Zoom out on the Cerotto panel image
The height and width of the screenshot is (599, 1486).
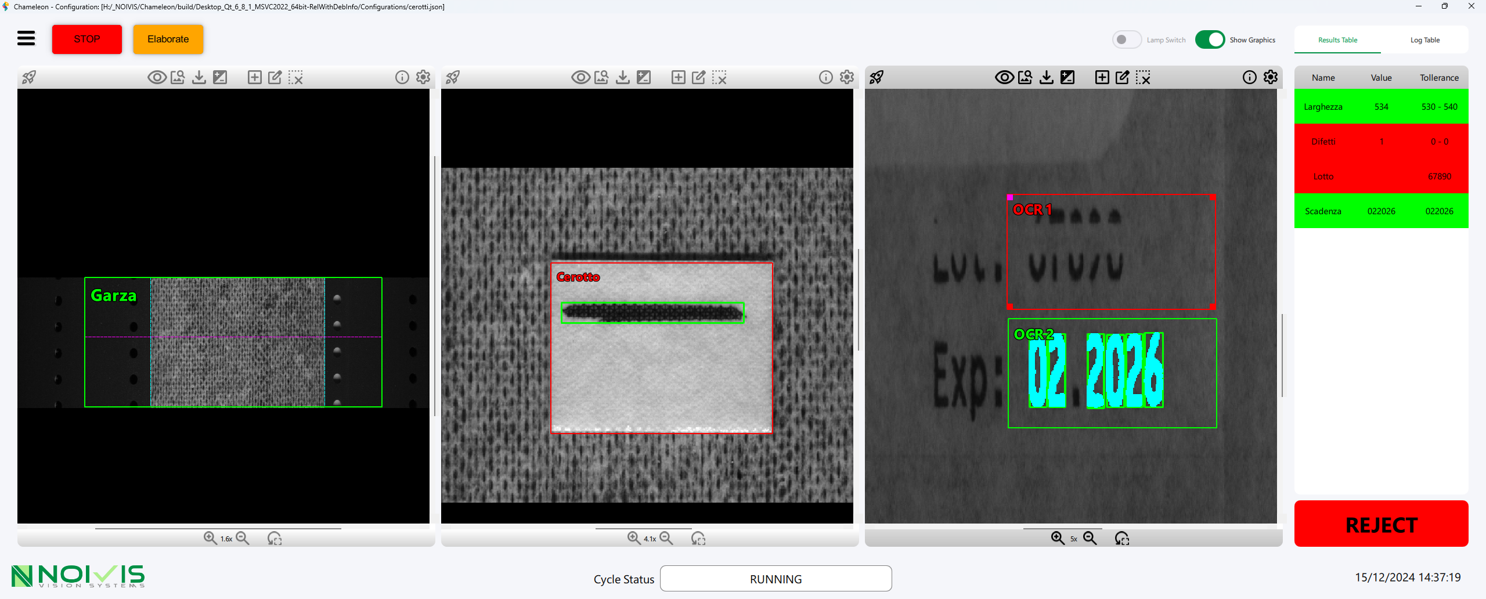tap(666, 538)
